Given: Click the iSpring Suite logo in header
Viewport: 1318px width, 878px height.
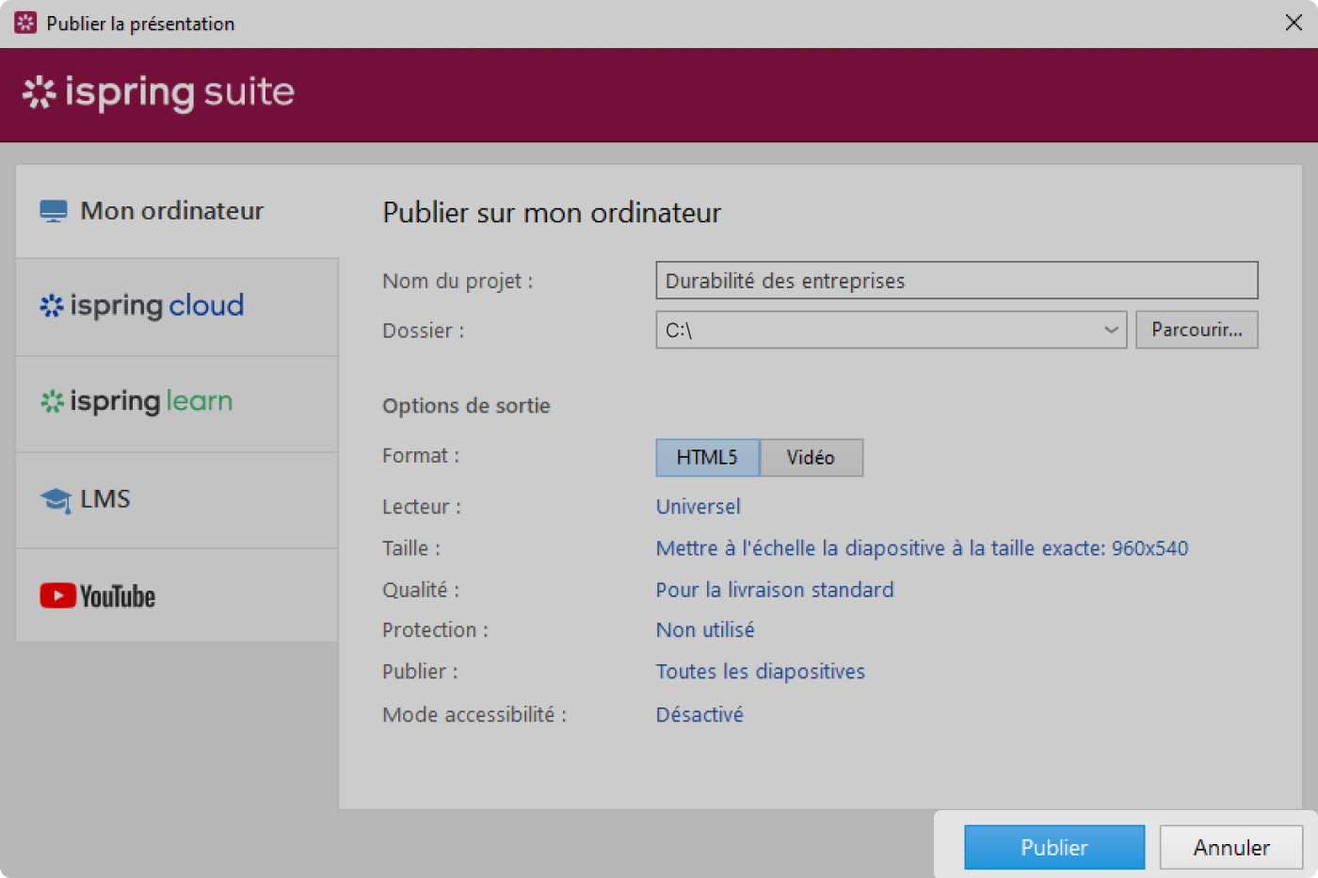Looking at the screenshot, I should 158,92.
